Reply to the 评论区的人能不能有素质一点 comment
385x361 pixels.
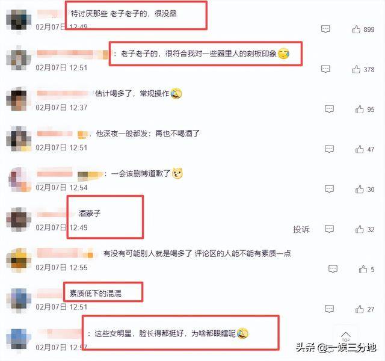click(333, 269)
